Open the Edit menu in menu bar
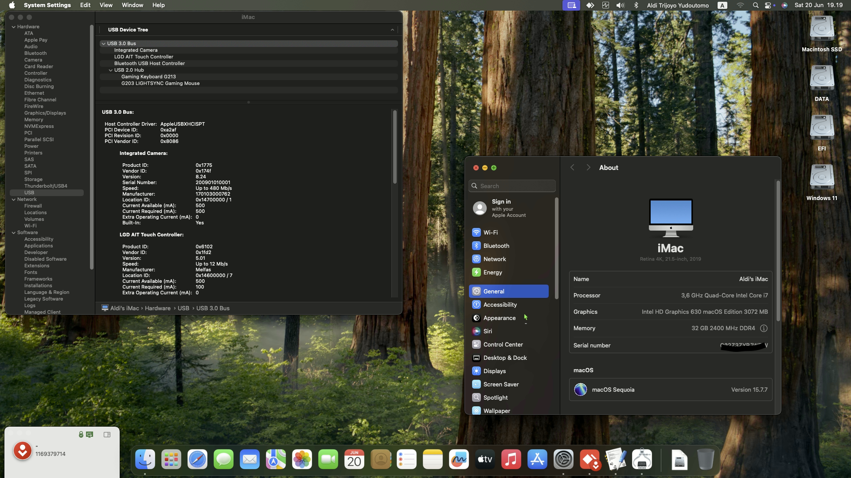 (x=85, y=5)
